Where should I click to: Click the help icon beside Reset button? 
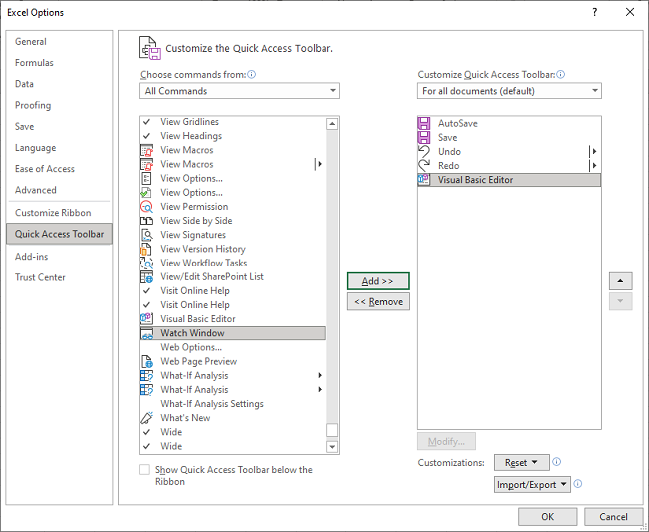(x=557, y=462)
